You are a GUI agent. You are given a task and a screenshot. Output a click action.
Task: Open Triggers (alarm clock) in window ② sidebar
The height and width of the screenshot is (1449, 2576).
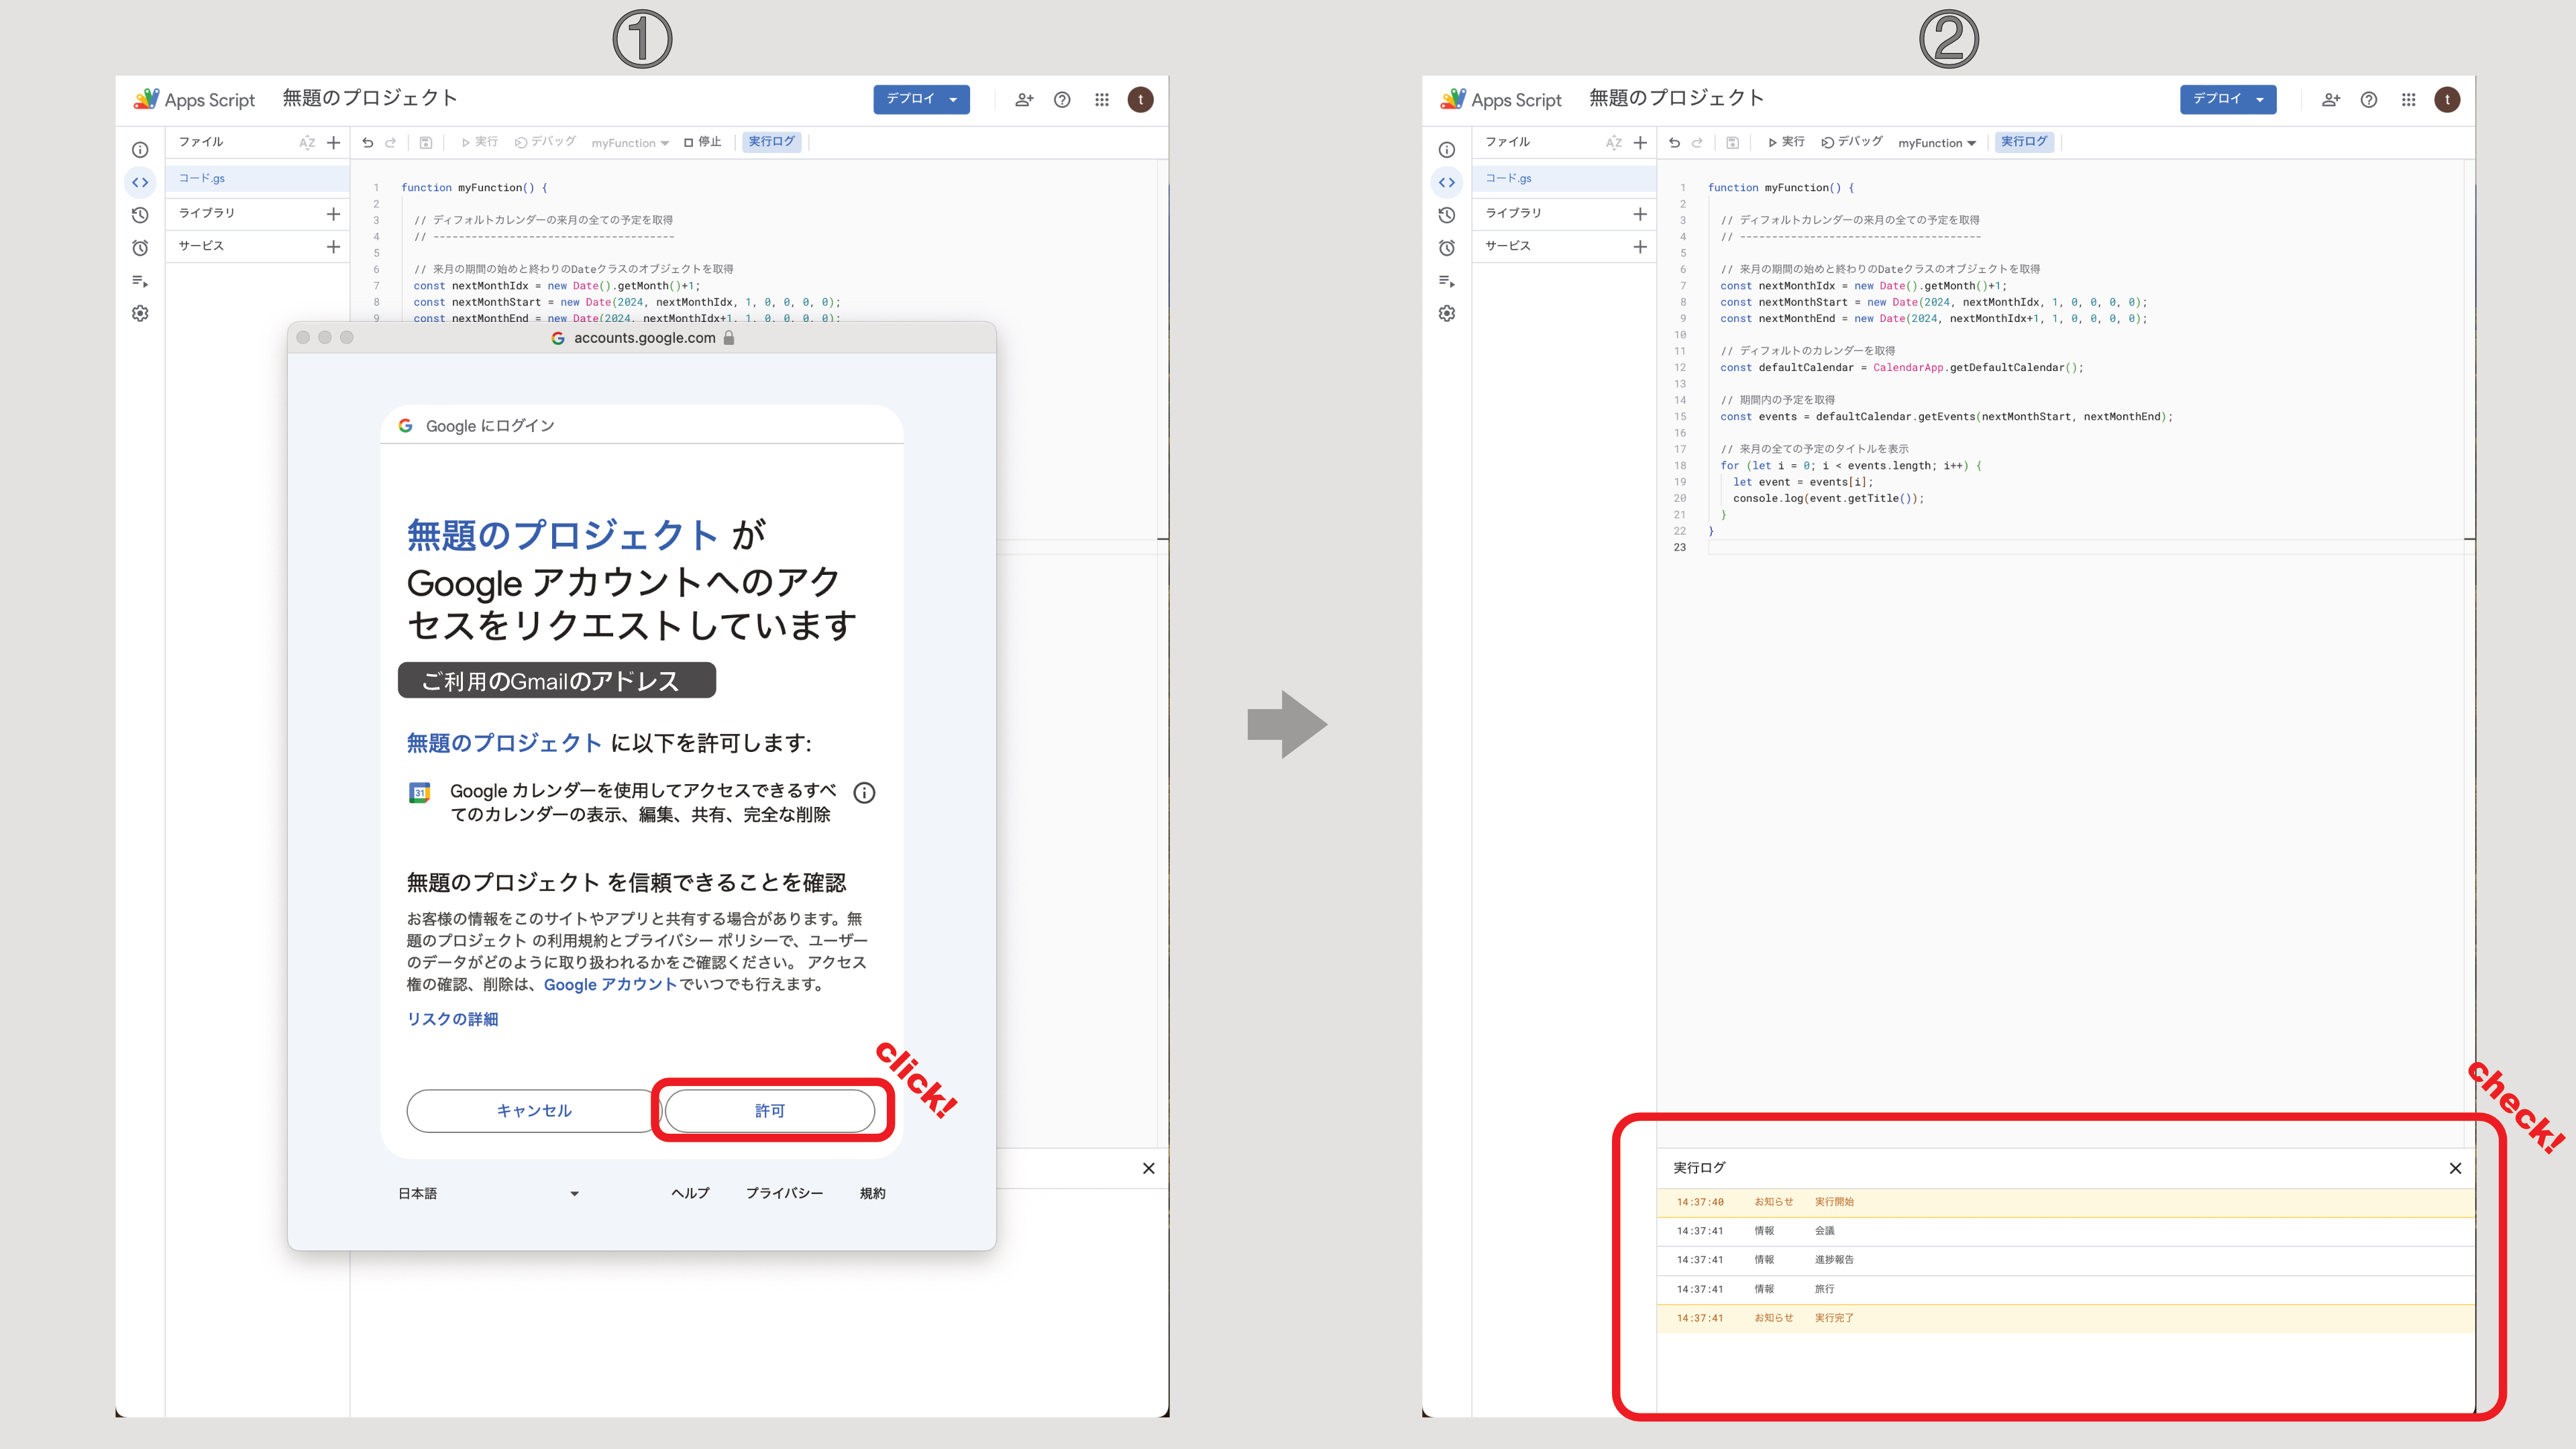click(1447, 248)
